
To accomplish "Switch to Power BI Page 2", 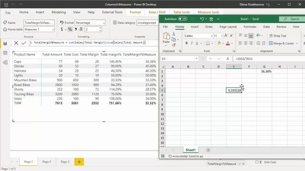I will point(47,161).
